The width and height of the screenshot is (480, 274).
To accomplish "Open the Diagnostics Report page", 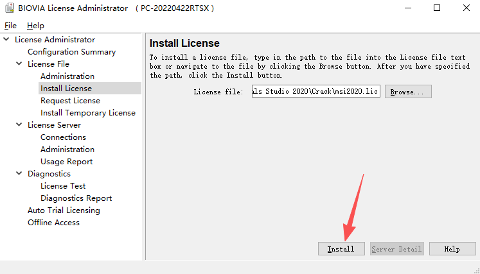I will pos(76,198).
